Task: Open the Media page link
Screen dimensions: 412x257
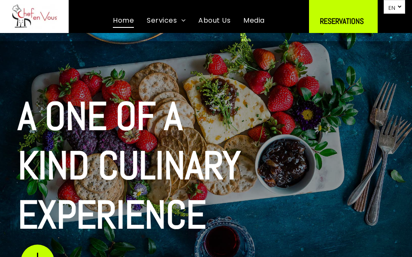Action: pos(254,20)
